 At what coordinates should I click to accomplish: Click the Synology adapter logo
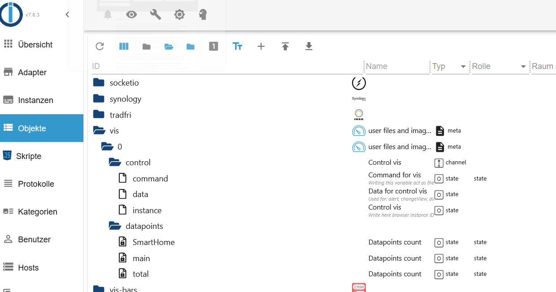pos(359,99)
